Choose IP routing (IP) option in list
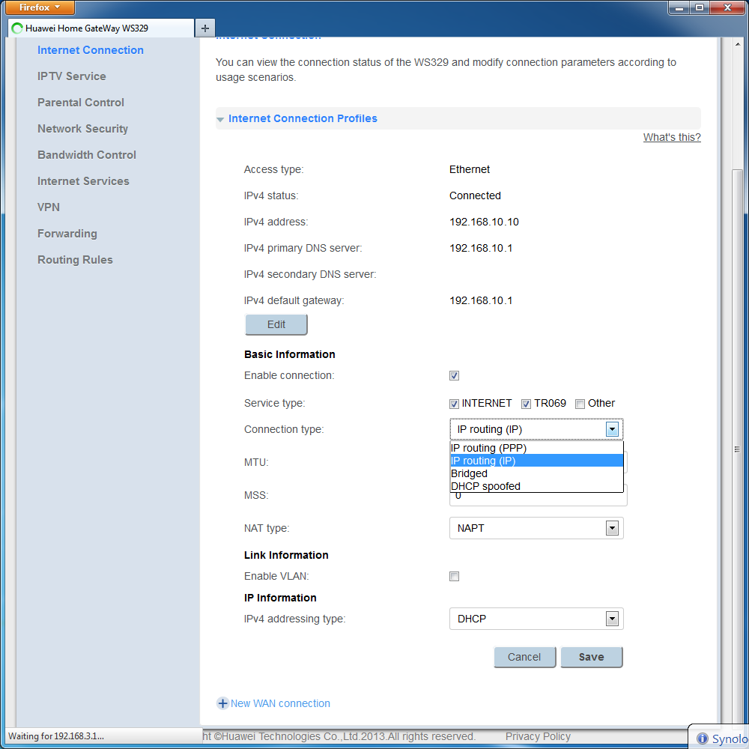 (x=536, y=461)
